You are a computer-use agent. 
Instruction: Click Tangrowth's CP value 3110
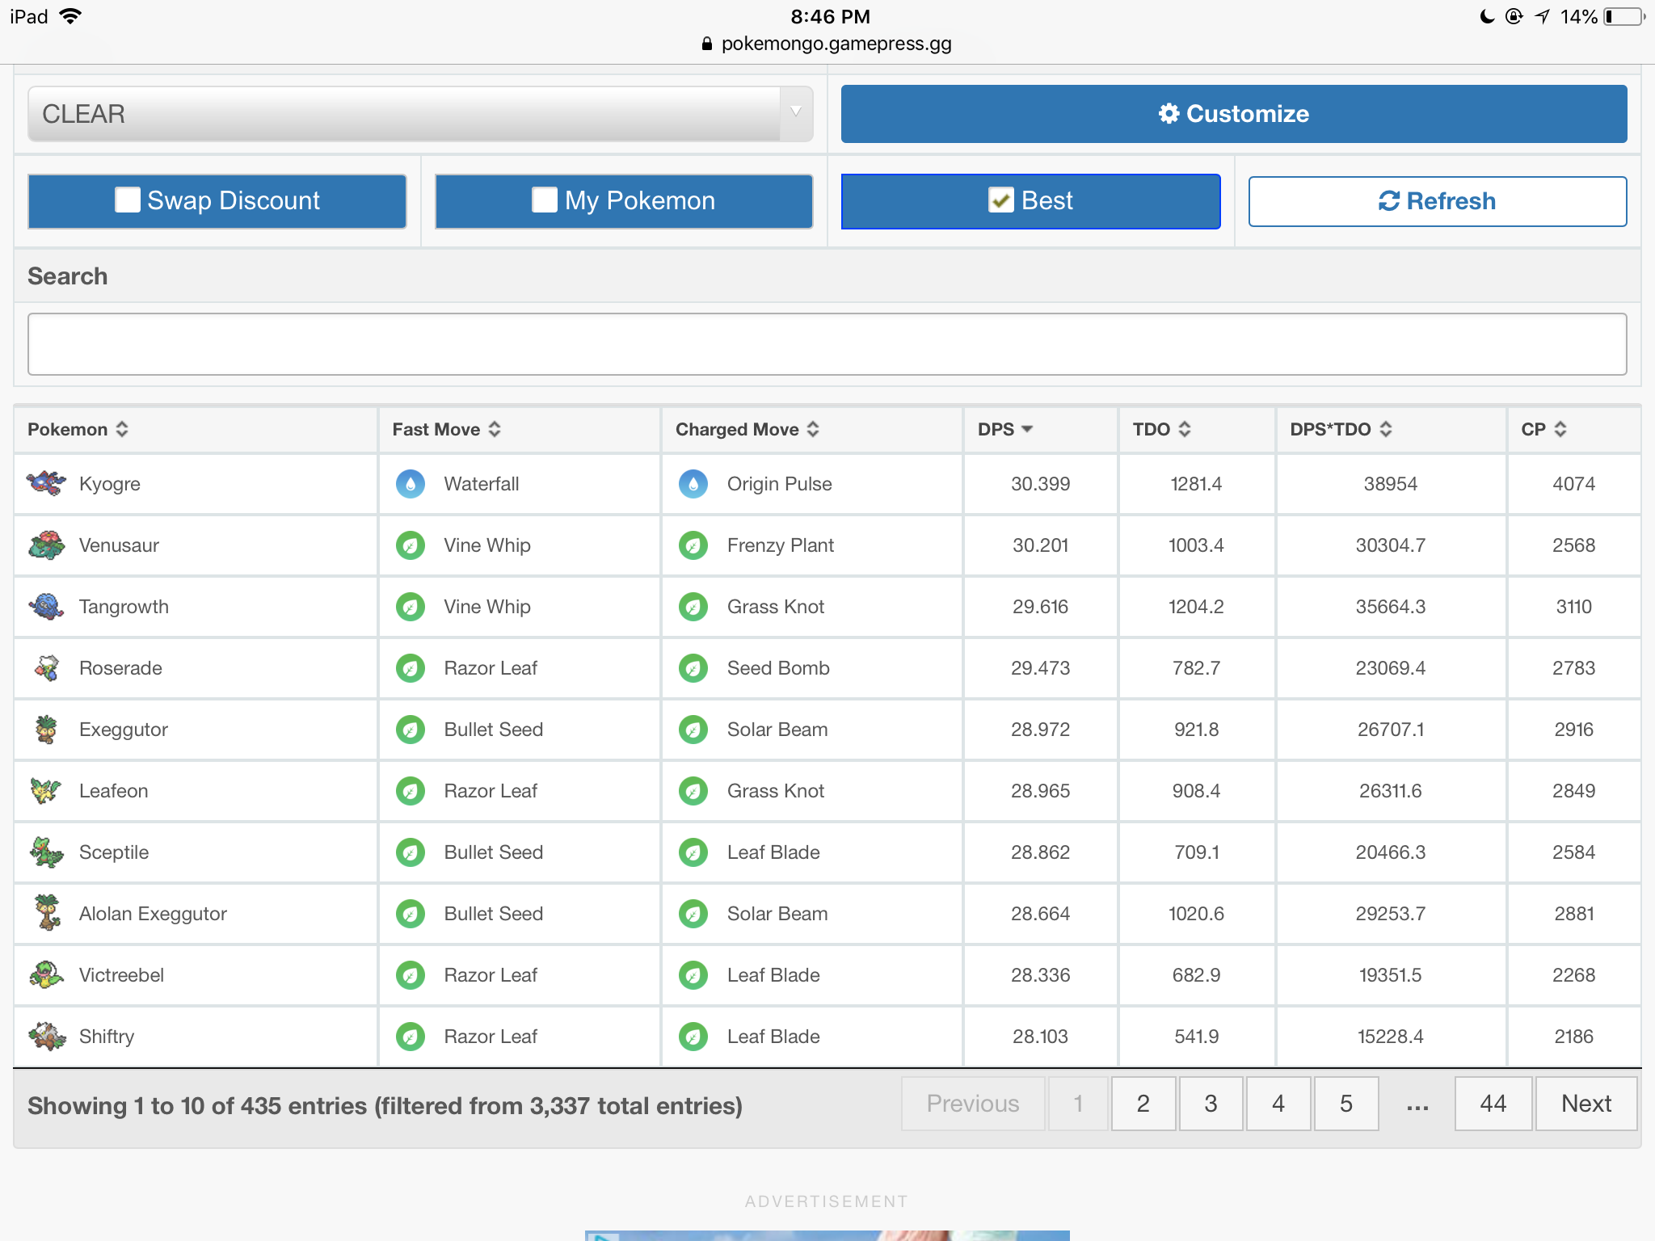pyautogui.click(x=1573, y=607)
